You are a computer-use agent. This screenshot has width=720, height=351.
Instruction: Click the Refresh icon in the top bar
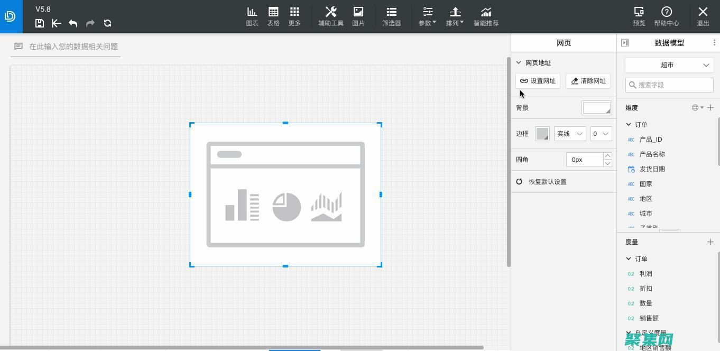(107, 23)
